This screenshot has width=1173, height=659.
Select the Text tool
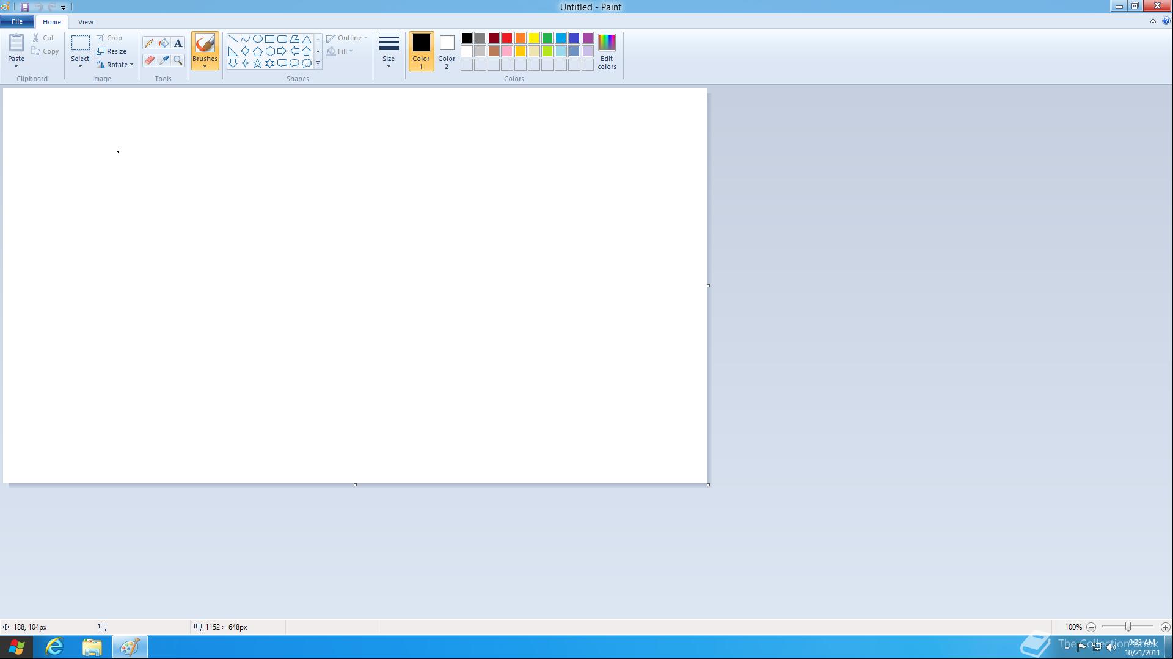tap(178, 43)
